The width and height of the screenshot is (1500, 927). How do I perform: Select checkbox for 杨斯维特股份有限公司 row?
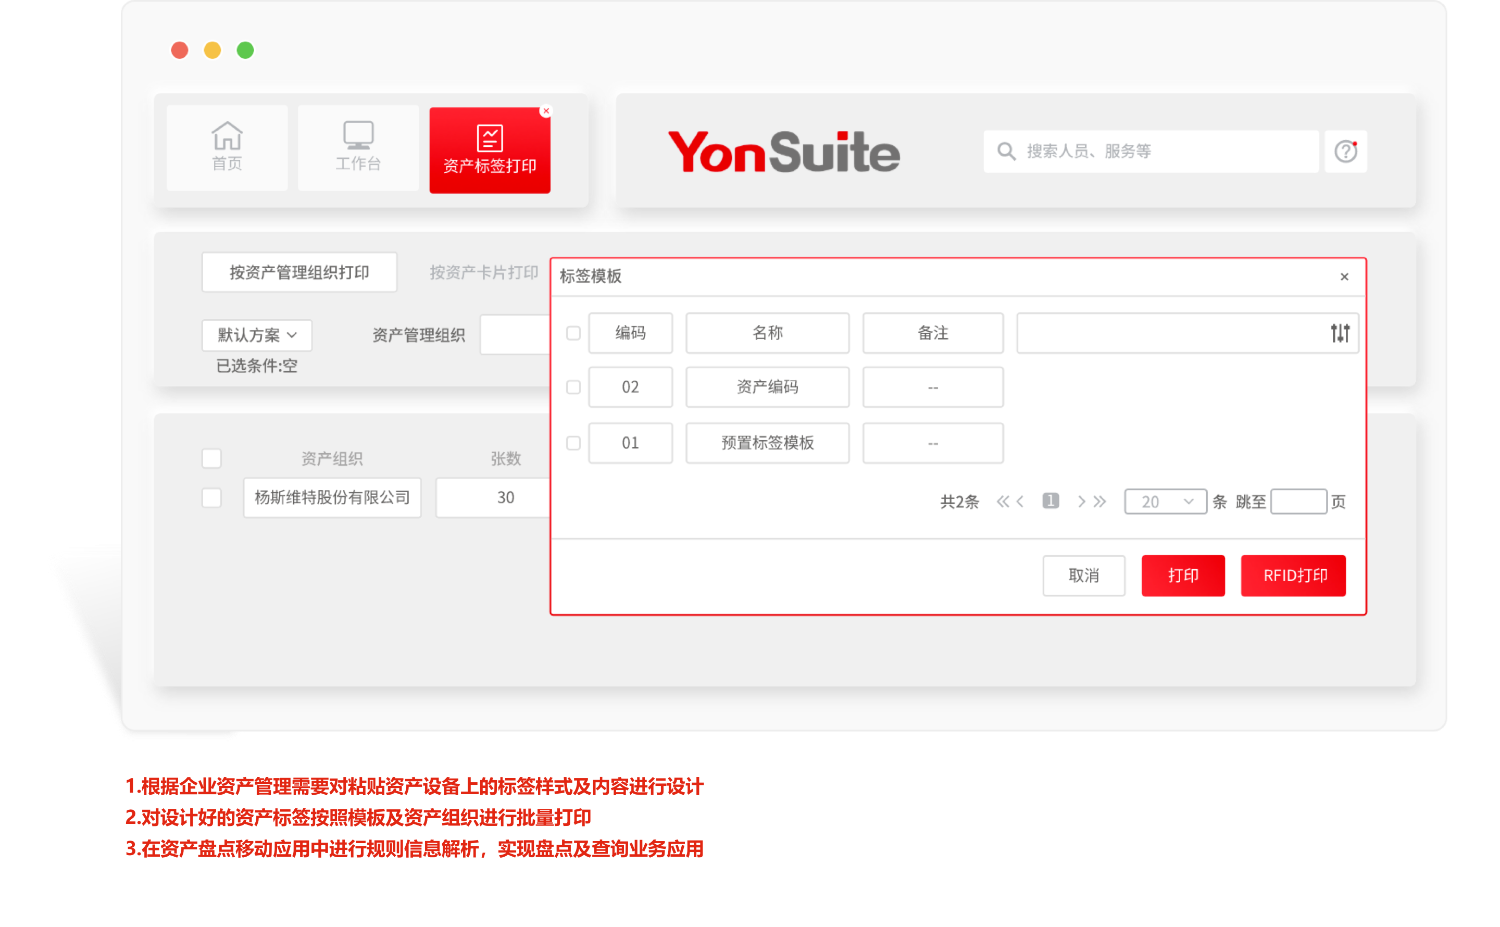click(x=211, y=498)
